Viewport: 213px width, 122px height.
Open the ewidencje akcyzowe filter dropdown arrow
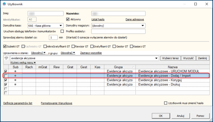pyautogui.click(x=156, y=58)
